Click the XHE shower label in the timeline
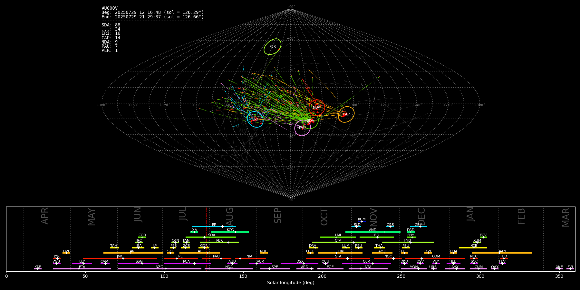 559,267
